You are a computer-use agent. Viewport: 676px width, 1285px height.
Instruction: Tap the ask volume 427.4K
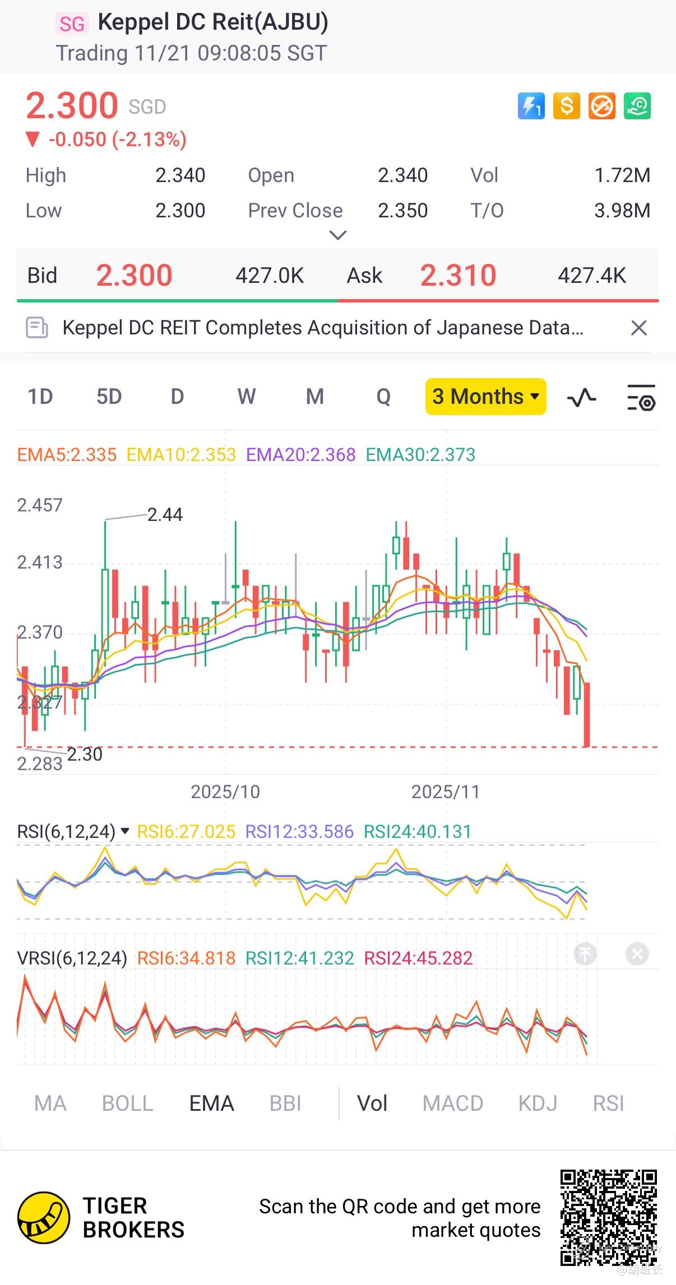tap(592, 276)
